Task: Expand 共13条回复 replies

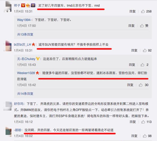Action: [25, 35]
